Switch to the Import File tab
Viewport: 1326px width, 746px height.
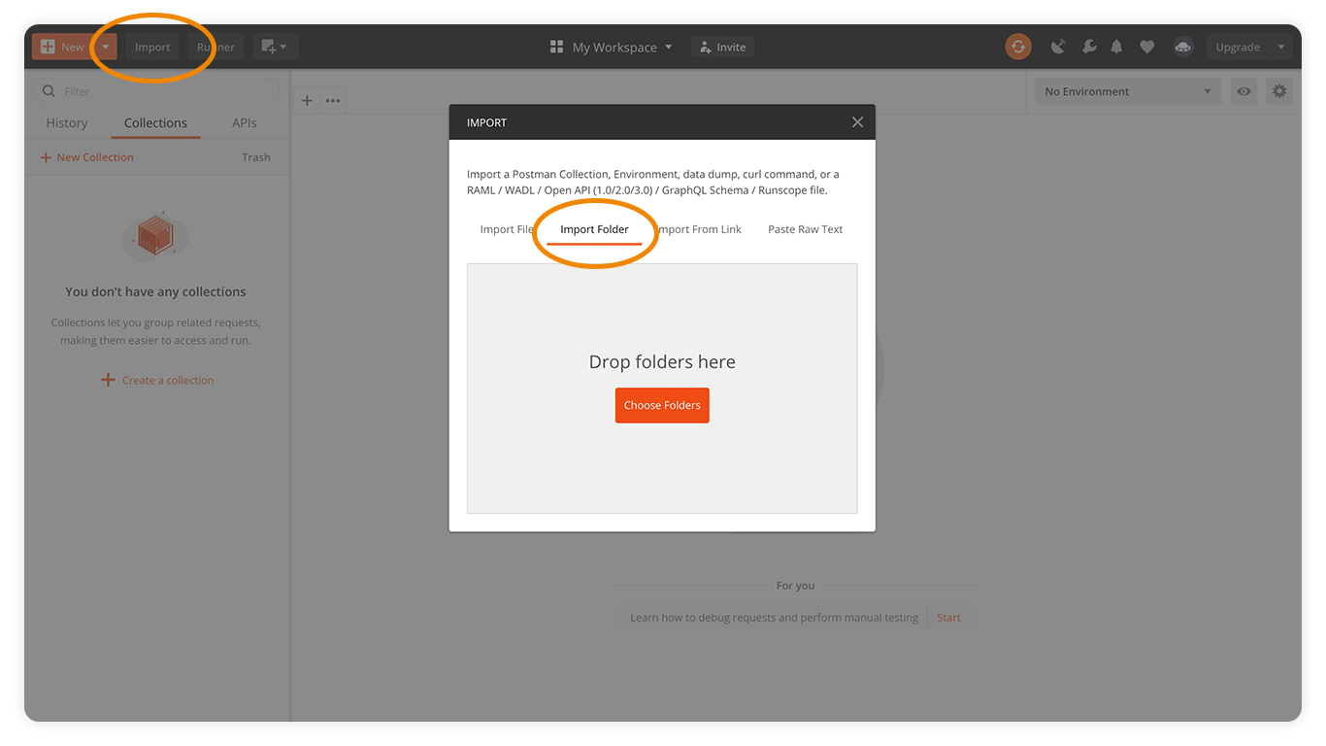click(x=507, y=229)
